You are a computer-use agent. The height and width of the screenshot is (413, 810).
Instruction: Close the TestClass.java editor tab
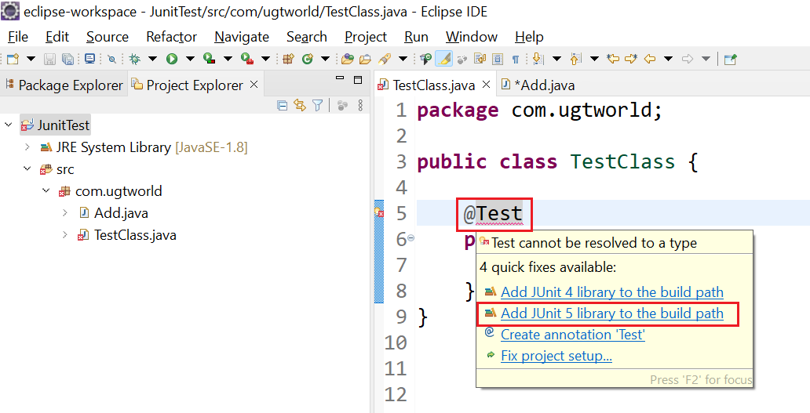486,85
